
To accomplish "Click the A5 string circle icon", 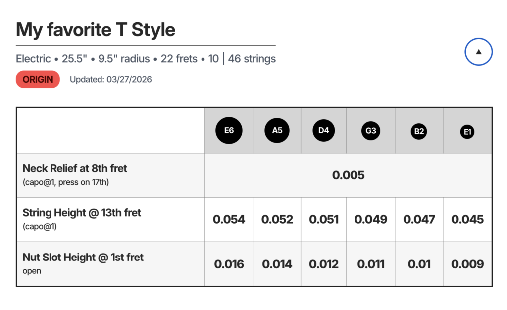I will (x=277, y=131).
